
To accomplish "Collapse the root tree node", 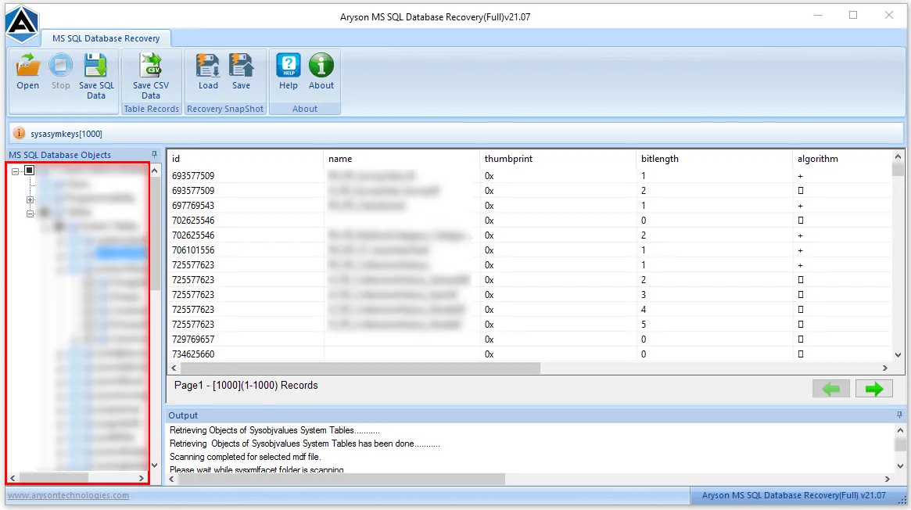I will pyautogui.click(x=15, y=171).
